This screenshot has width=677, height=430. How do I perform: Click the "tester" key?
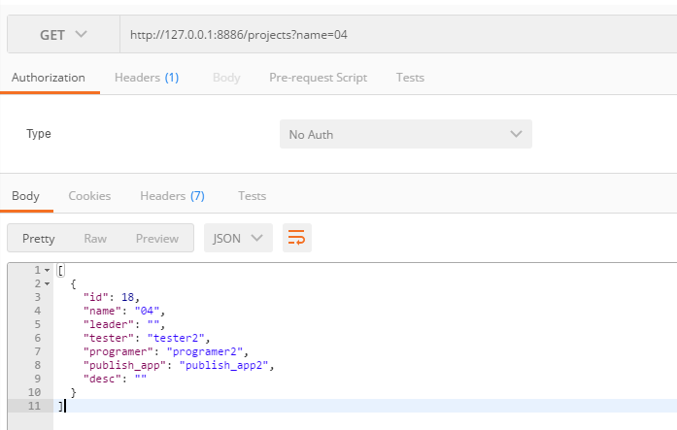(109, 338)
